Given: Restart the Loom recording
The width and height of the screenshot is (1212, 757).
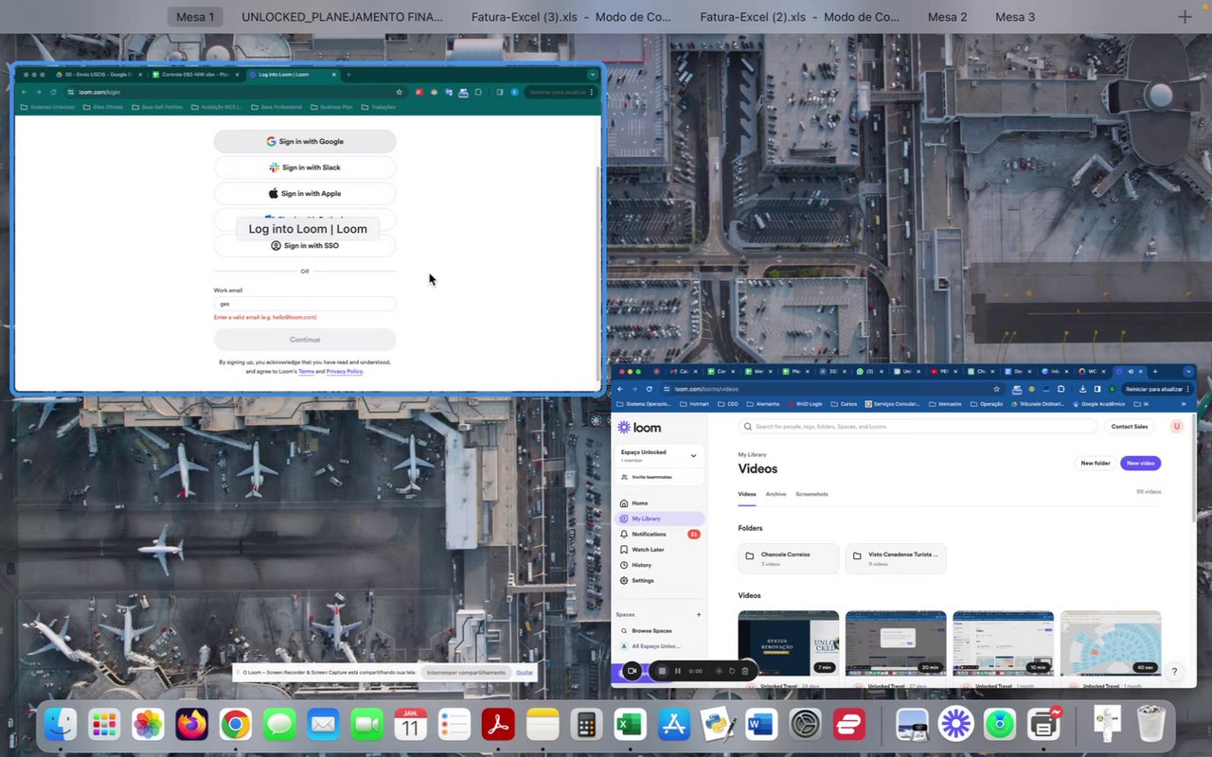Looking at the screenshot, I should tap(732, 671).
